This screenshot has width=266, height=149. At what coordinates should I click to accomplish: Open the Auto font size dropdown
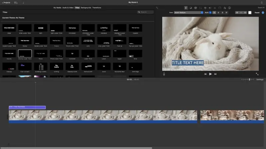208,13
